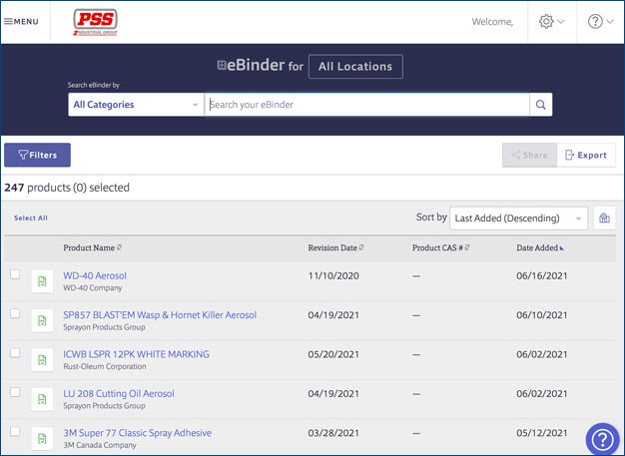The width and height of the screenshot is (625, 456).
Task: Click the icon button beside Sort by
Action: tap(604, 219)
